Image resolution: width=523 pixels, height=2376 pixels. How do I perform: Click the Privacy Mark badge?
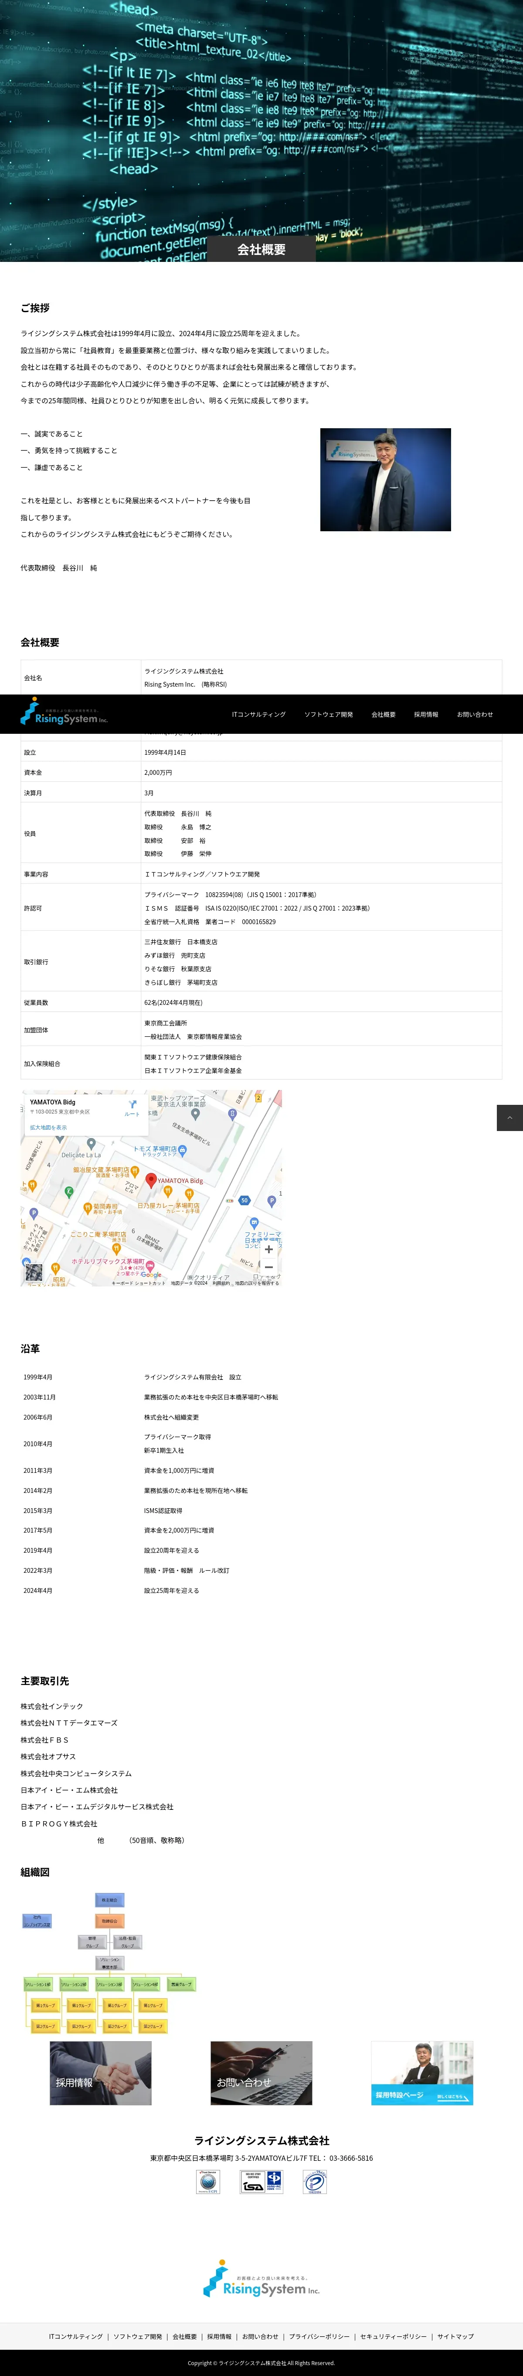pos(315,2181)
